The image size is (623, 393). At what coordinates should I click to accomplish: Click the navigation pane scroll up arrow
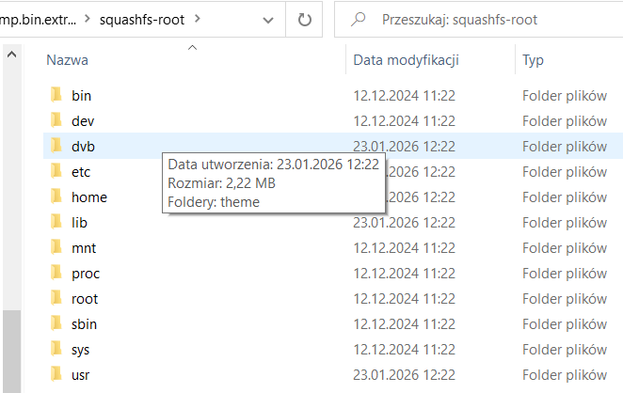(x=12, y=54)
